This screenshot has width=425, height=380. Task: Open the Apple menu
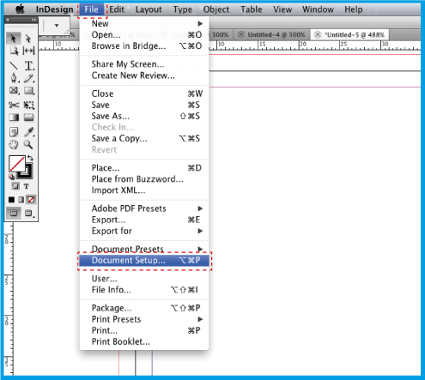click(x=20, y=9)
